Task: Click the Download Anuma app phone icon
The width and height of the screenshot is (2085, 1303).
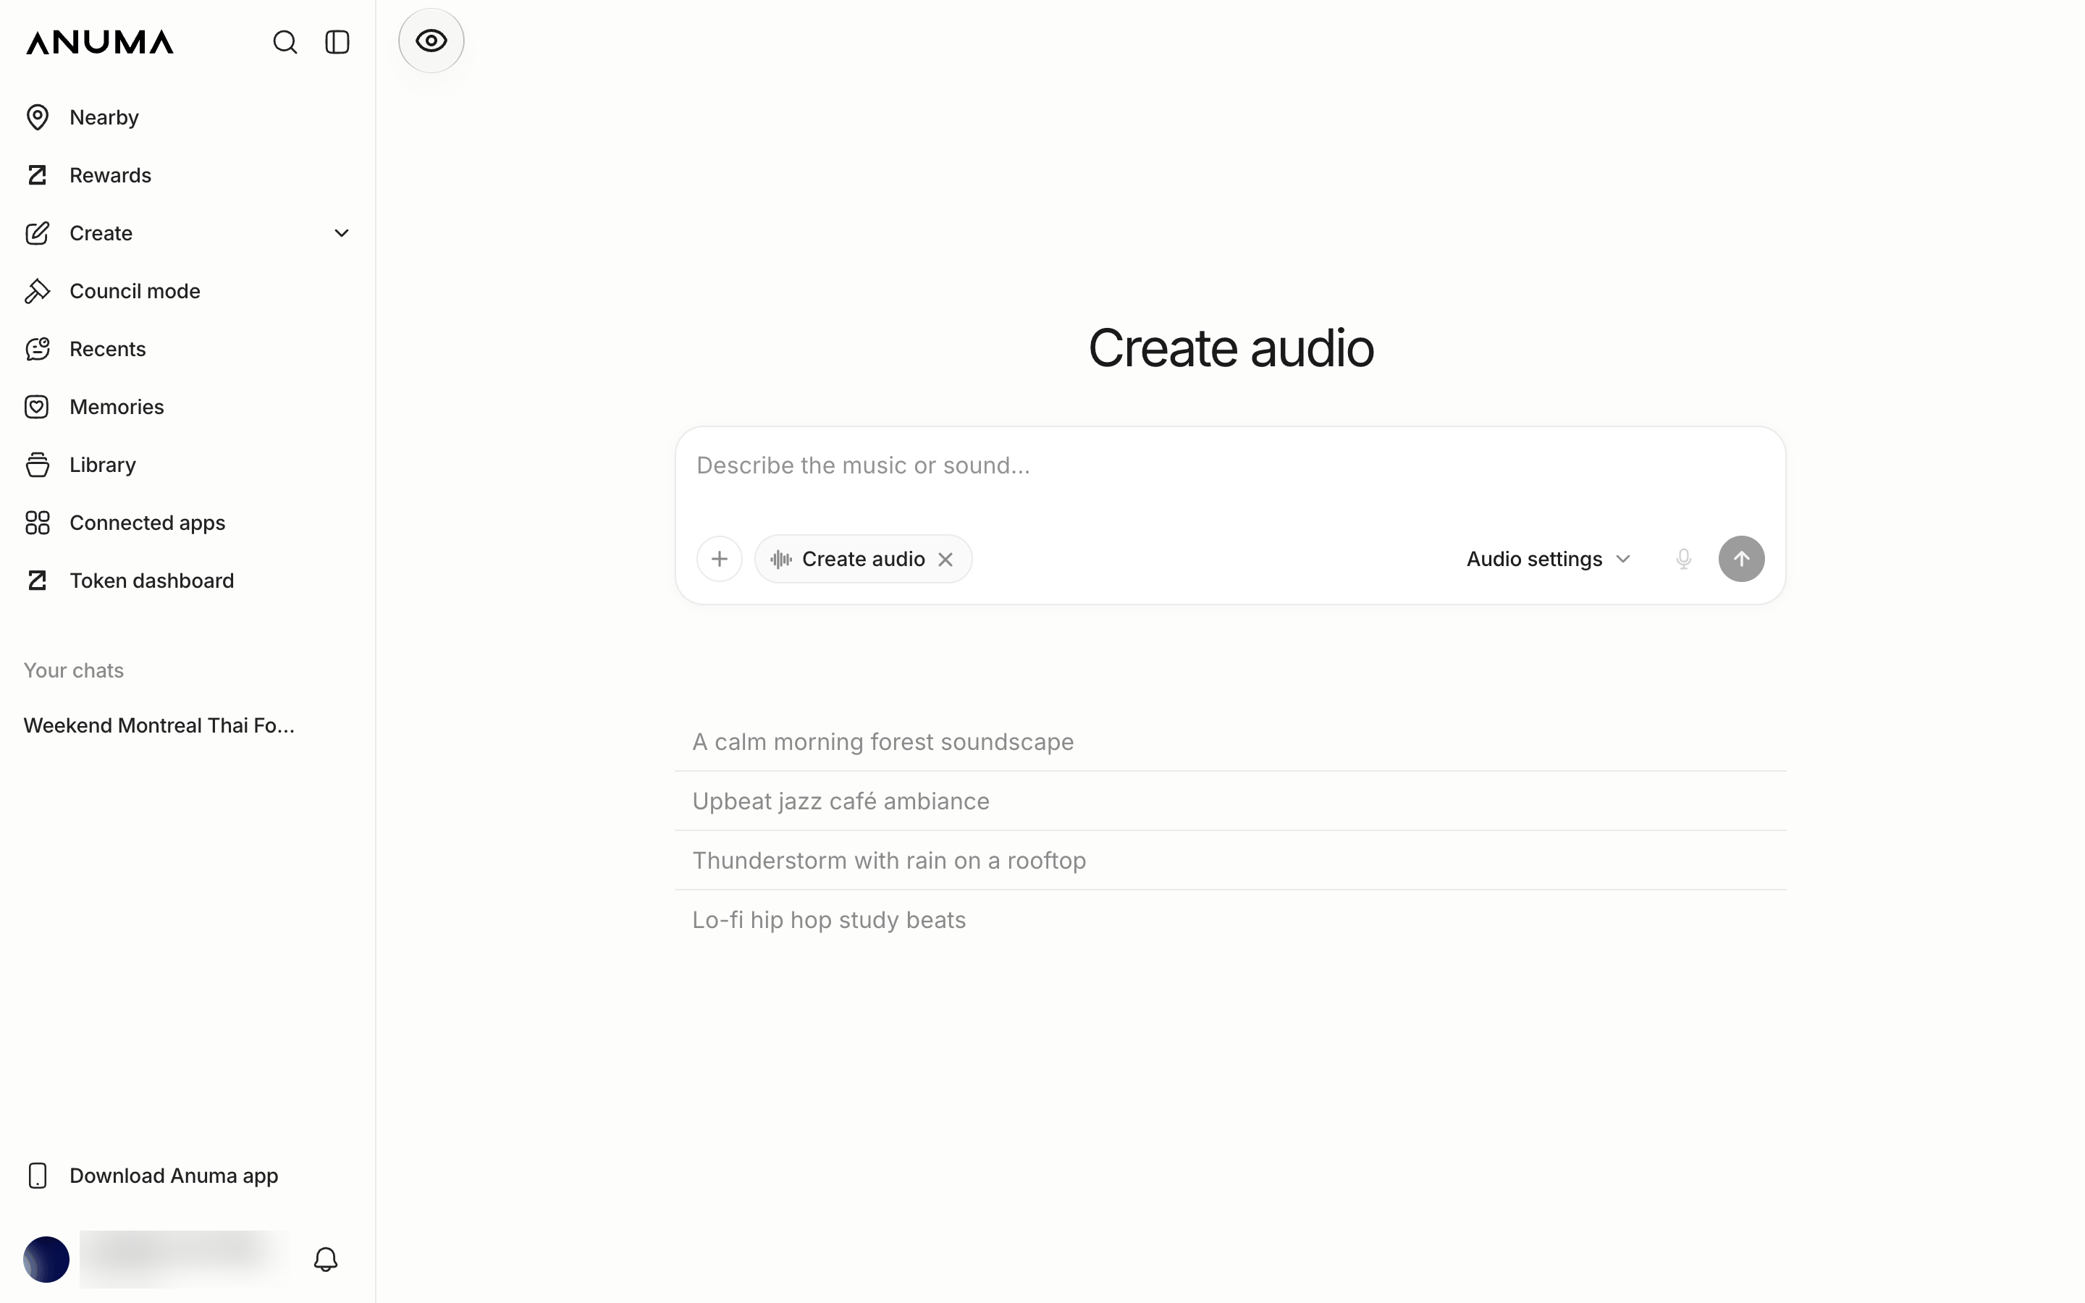Action: [x=37, y=1176]
